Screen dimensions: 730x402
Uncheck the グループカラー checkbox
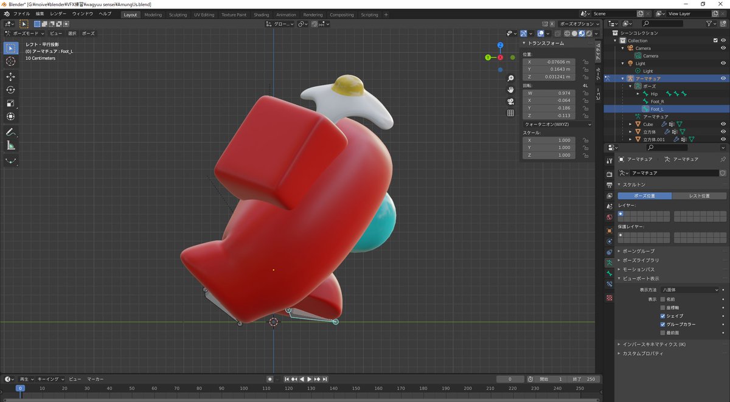662,324
